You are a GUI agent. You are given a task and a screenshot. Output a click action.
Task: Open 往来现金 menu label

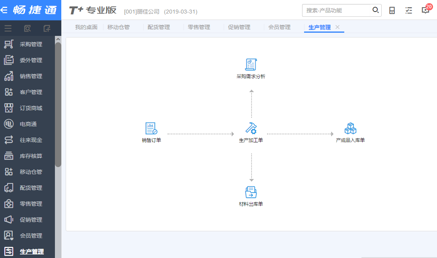point(31,140)
